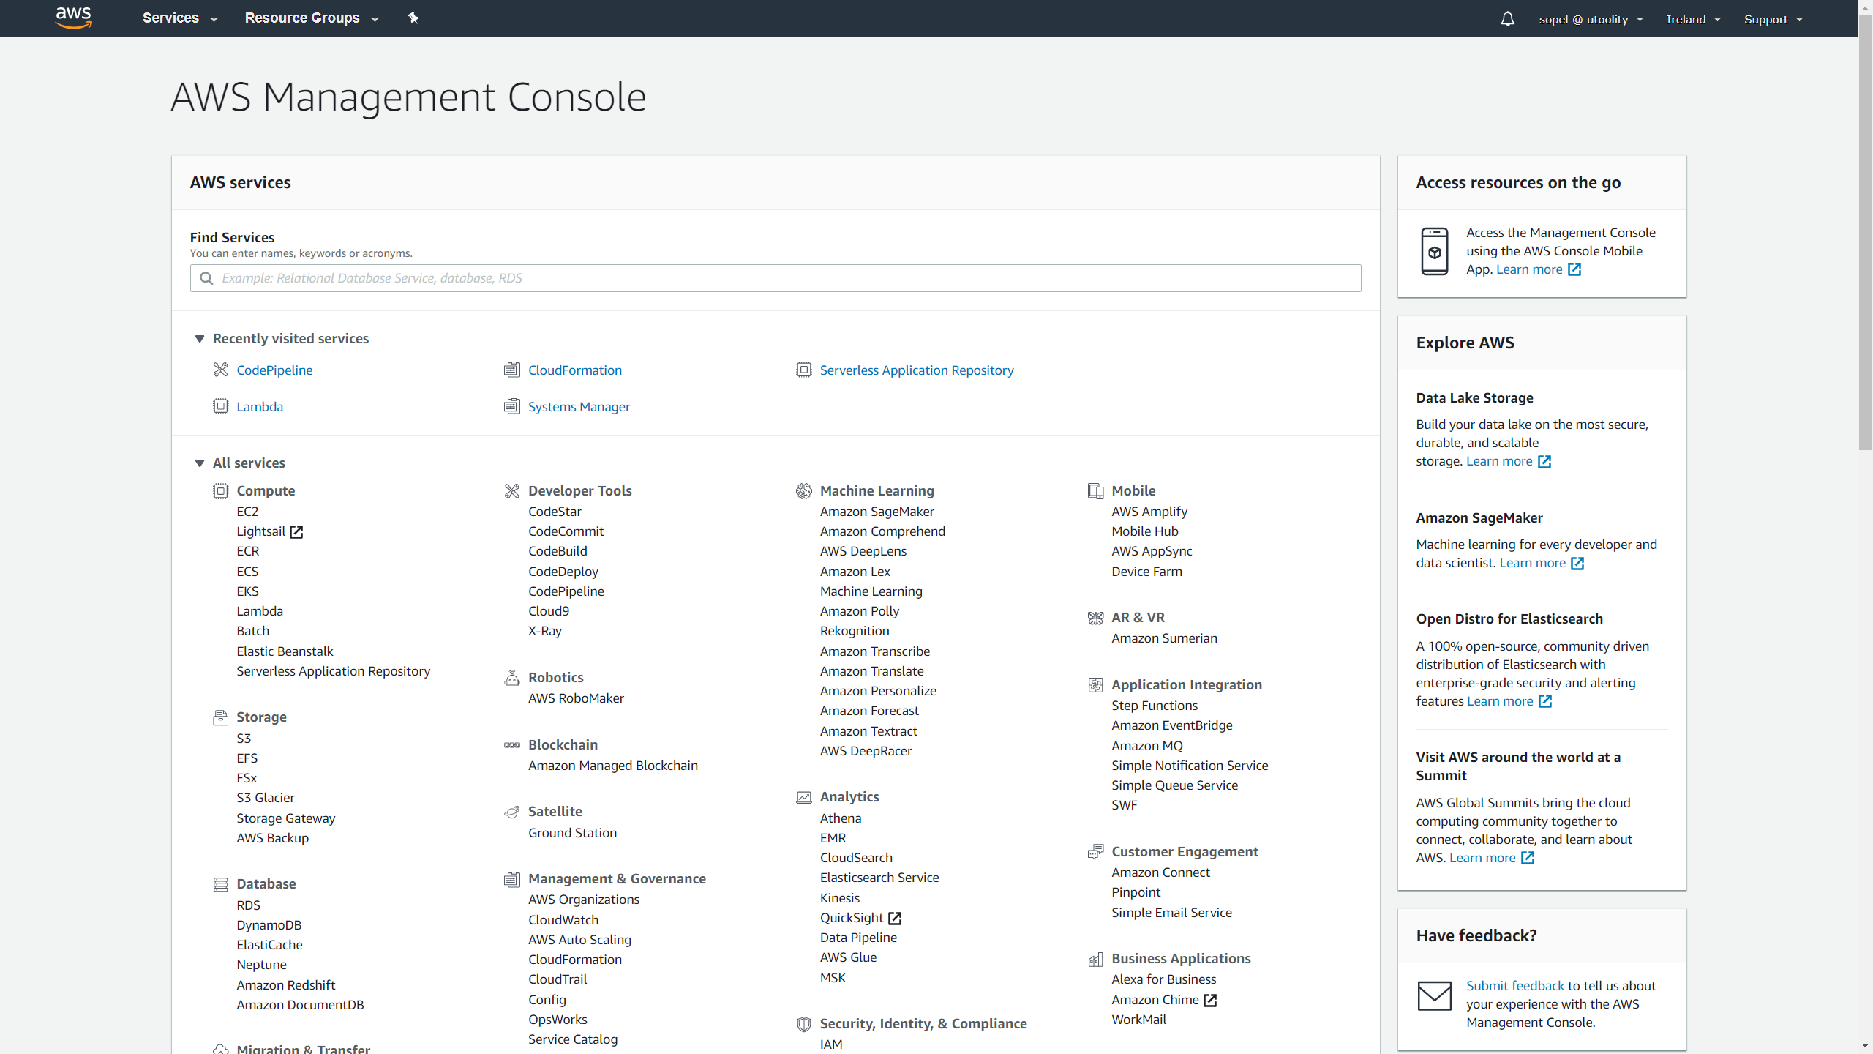Viewport: 1873px width, 1054px height.
Task: Click the Lambda service icon
Action: [x=220, y=406]
